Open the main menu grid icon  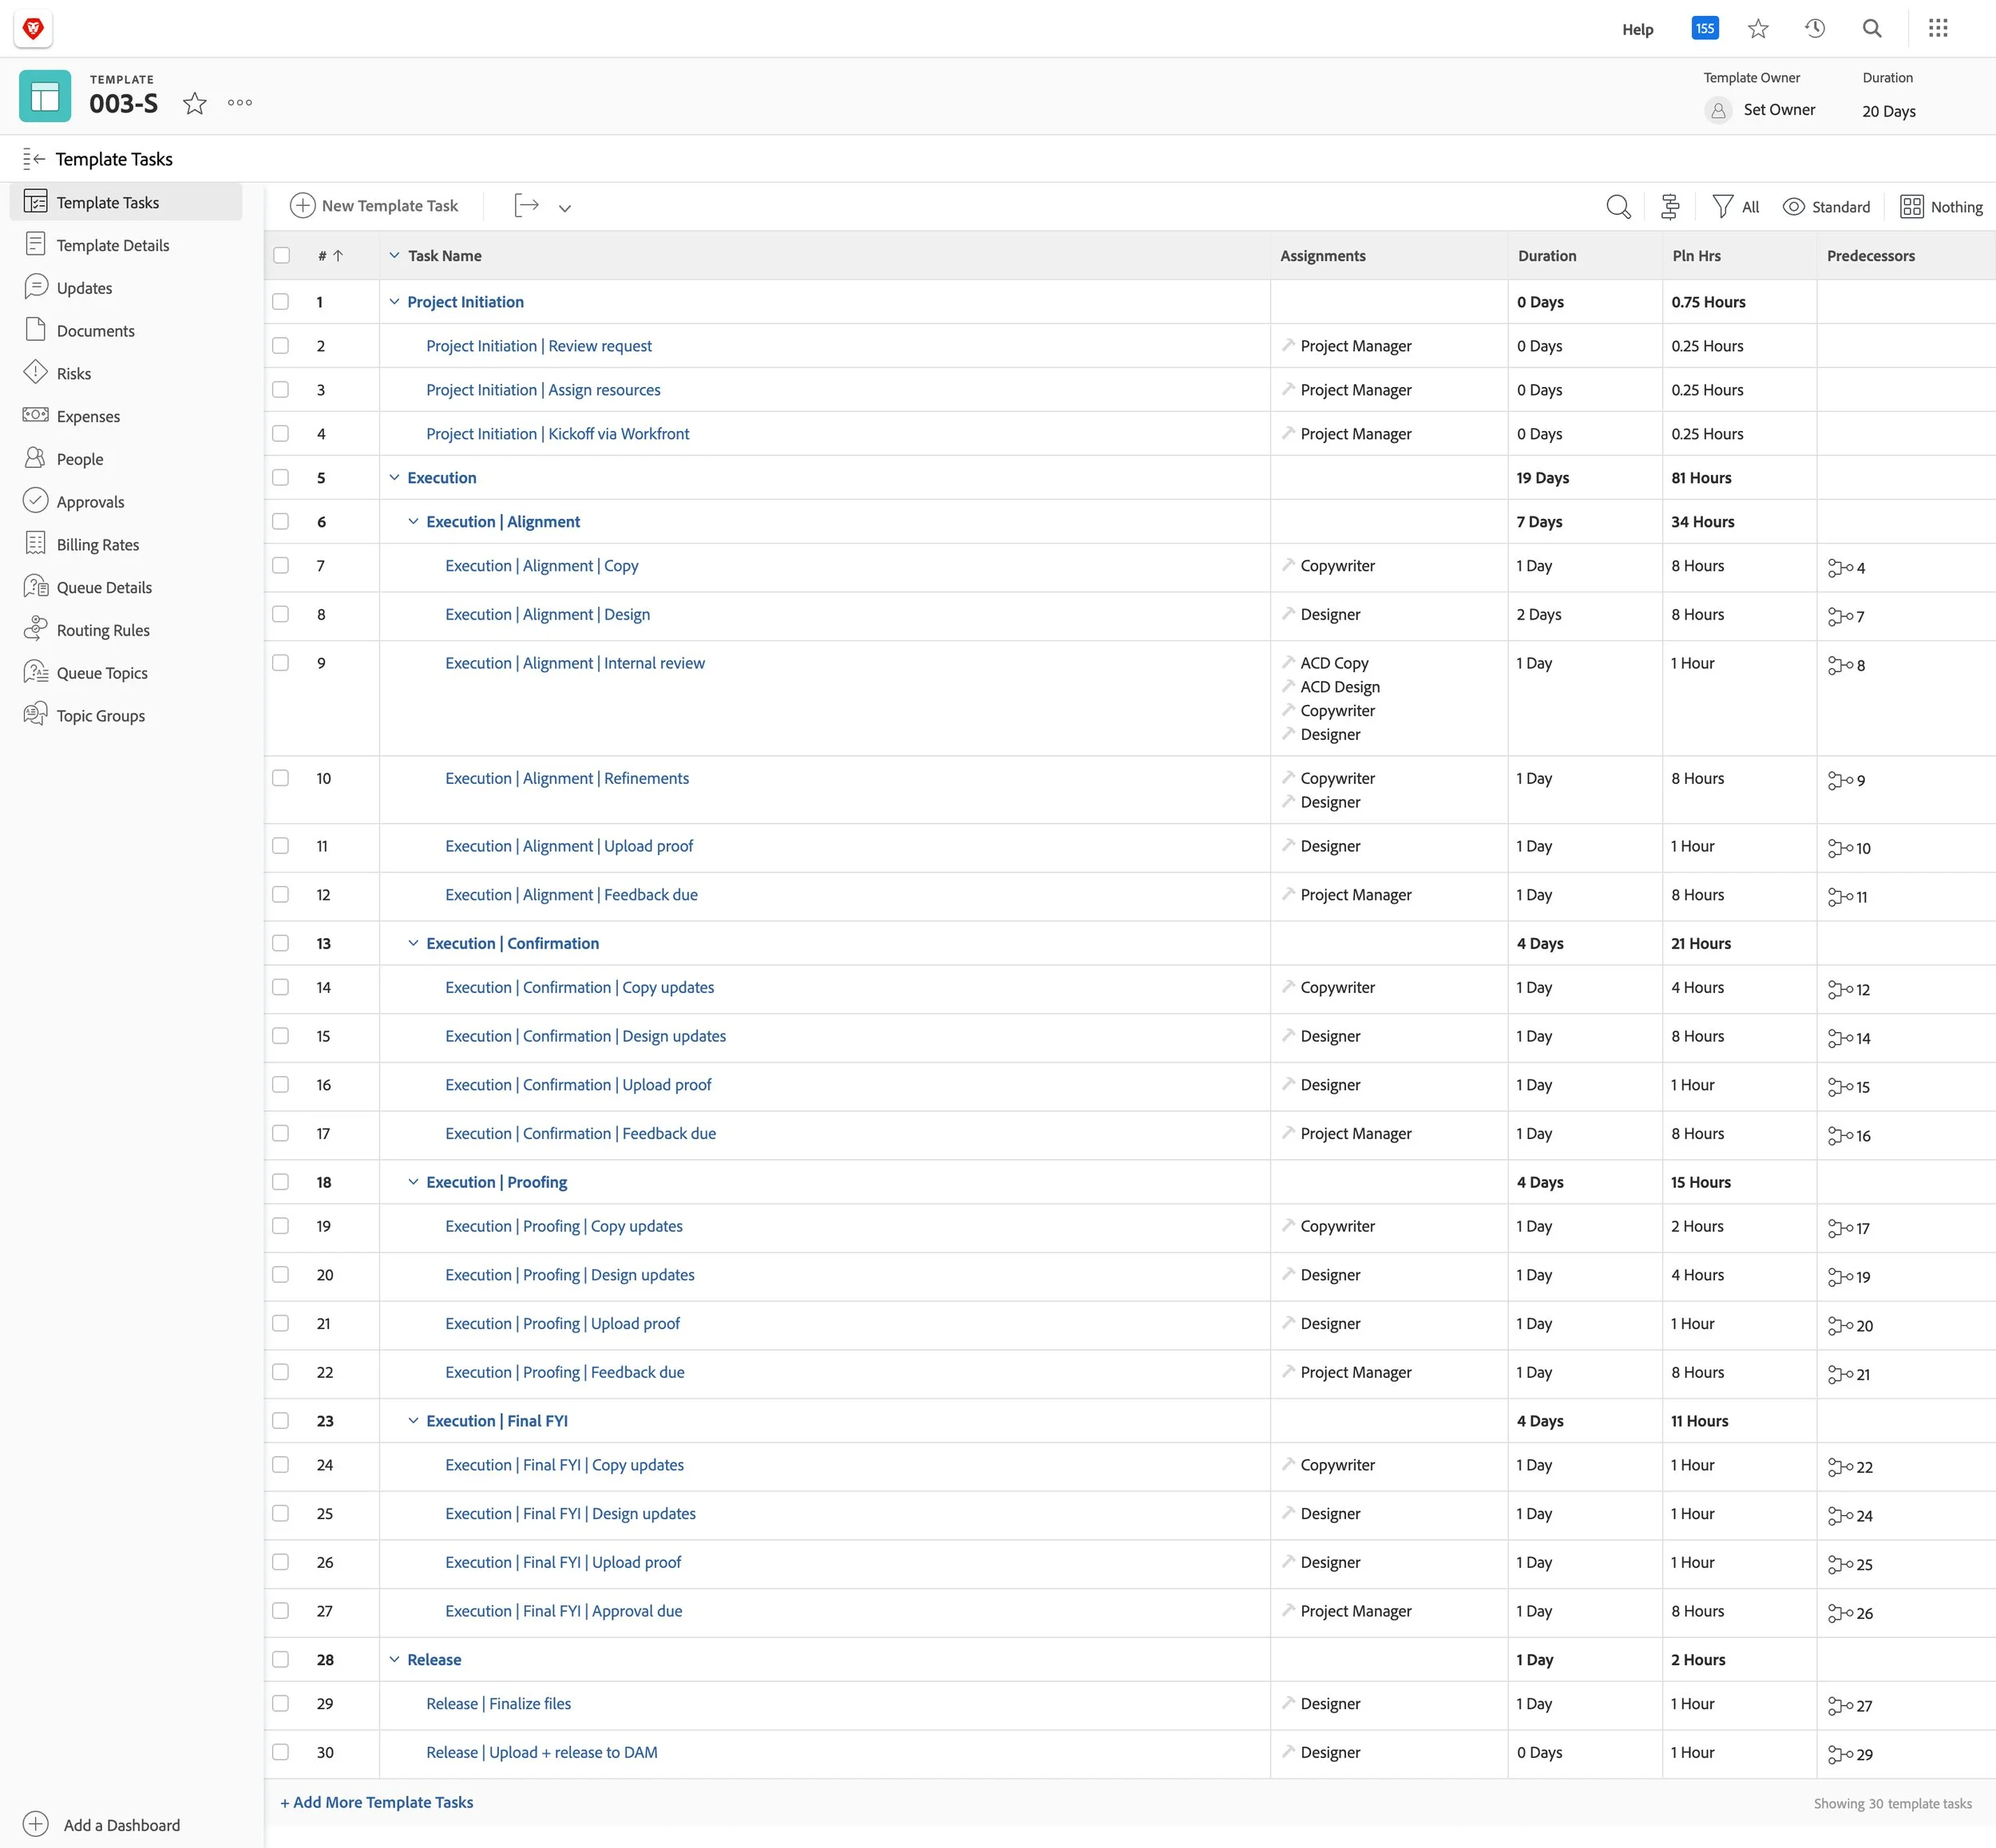1938,29
